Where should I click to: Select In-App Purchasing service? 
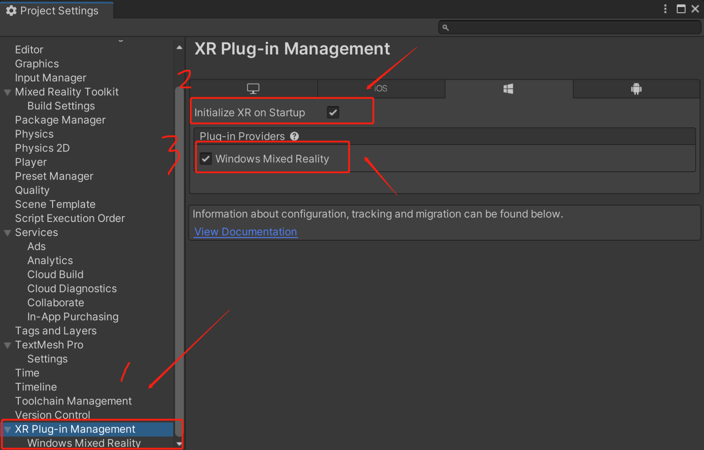(x=73, y=317)
